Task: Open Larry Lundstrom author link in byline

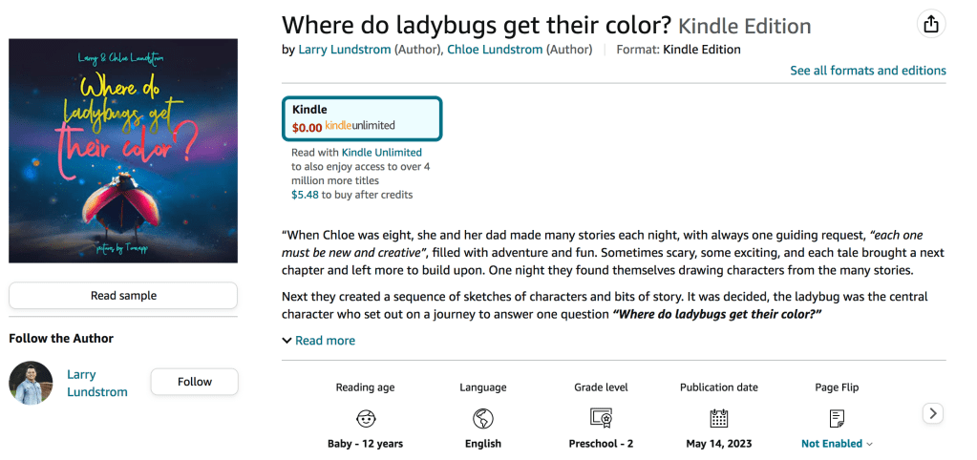Action: pos(344,50)
